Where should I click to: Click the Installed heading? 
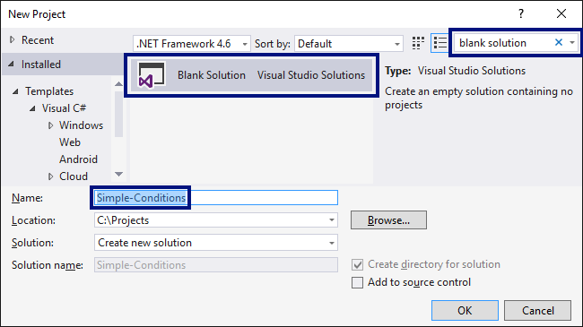pos(41,65)
